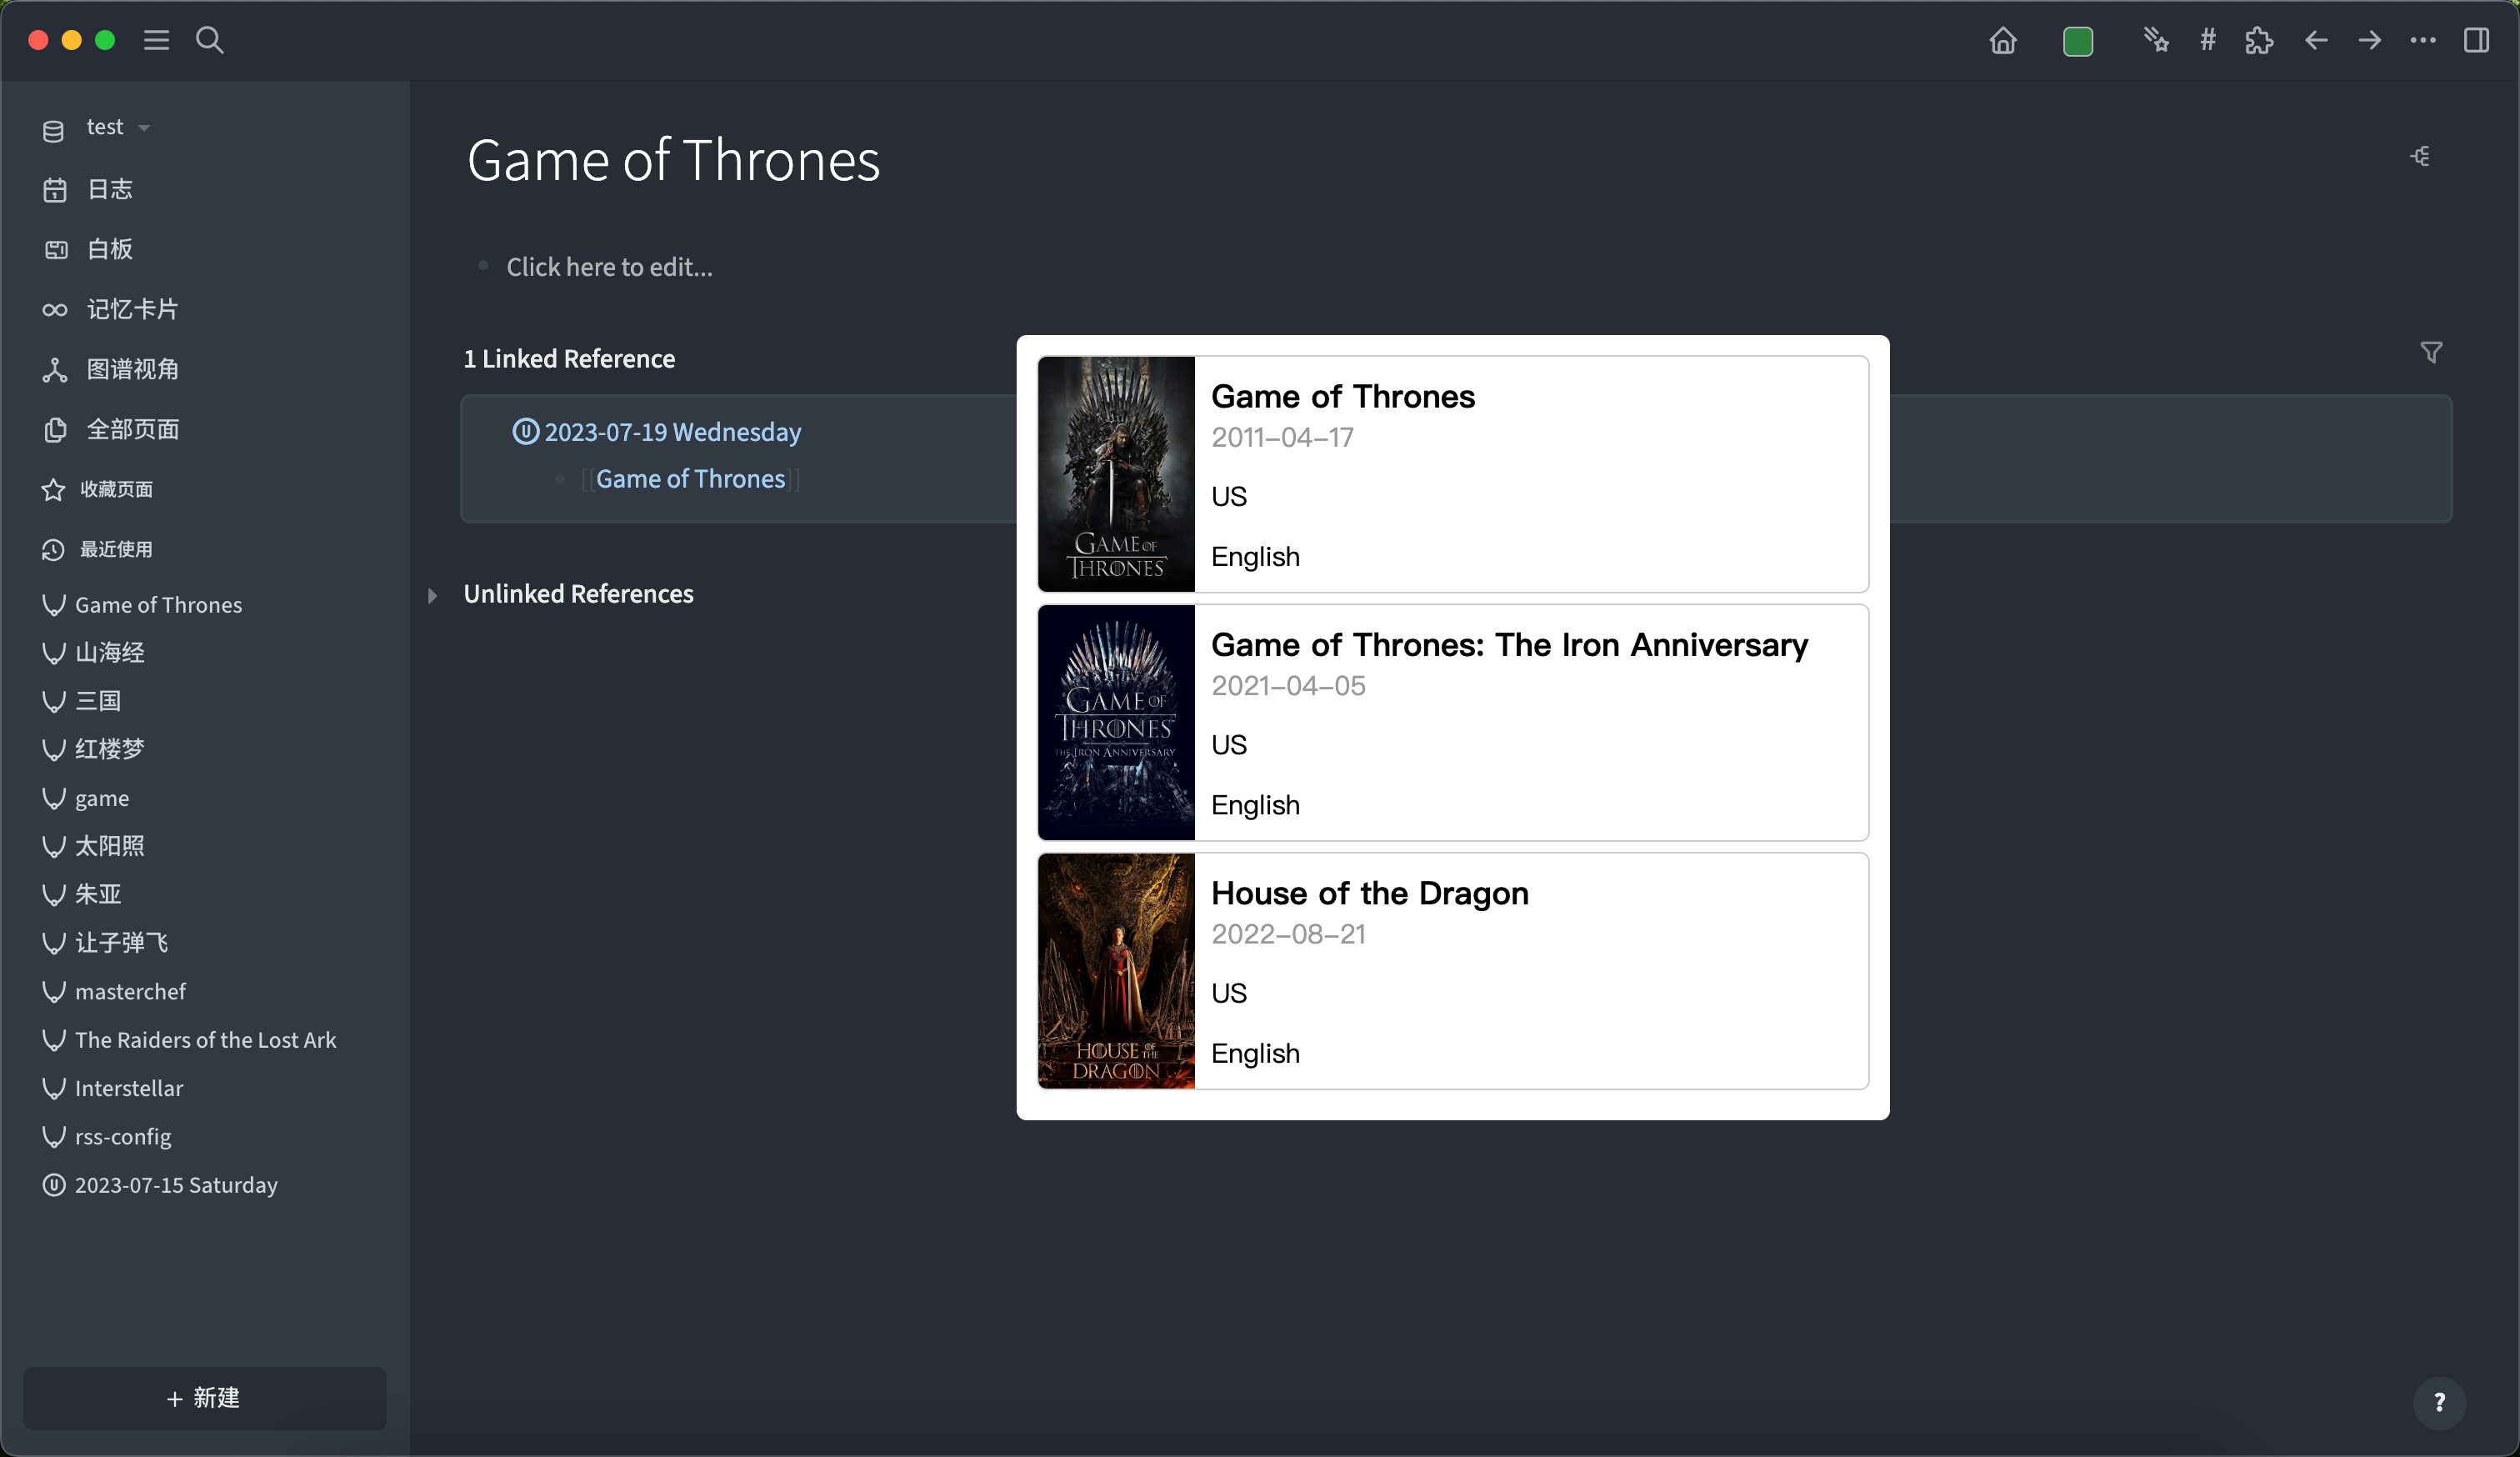Screen dimensions: 2520x1457
Task: Click the home icon in top toolbar
Action: click(2002, 41)
